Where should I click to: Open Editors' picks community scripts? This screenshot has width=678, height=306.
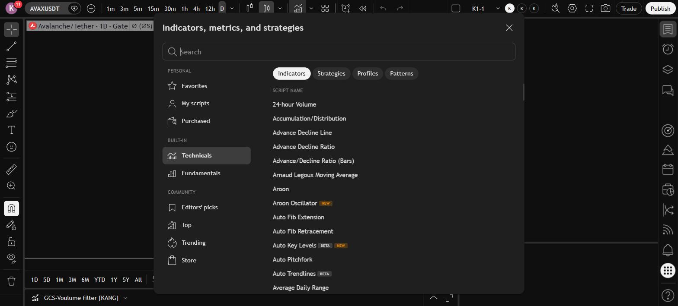coord(206,207)
